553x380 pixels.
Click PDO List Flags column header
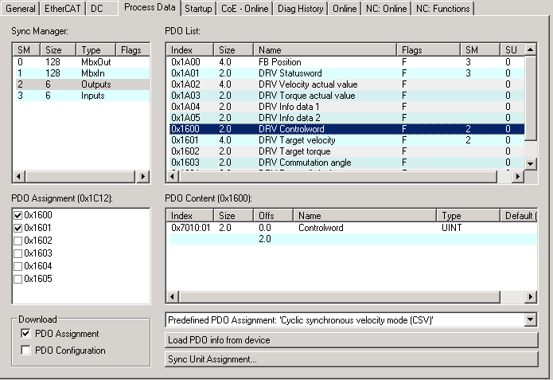(x=429, y=50)
